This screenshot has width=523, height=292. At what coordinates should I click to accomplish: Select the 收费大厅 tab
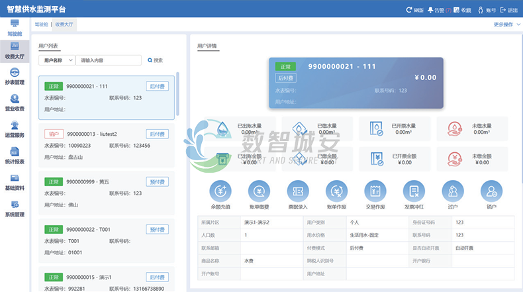coord(65,24)
